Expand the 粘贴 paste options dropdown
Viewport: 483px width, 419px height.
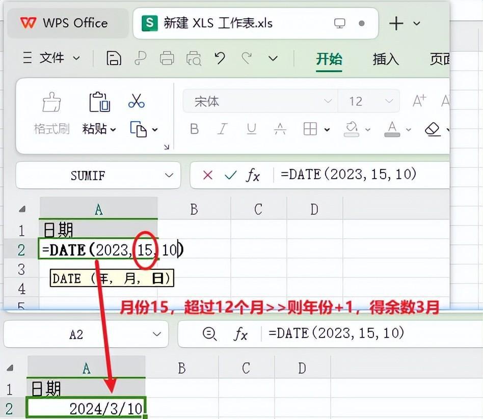113,130
